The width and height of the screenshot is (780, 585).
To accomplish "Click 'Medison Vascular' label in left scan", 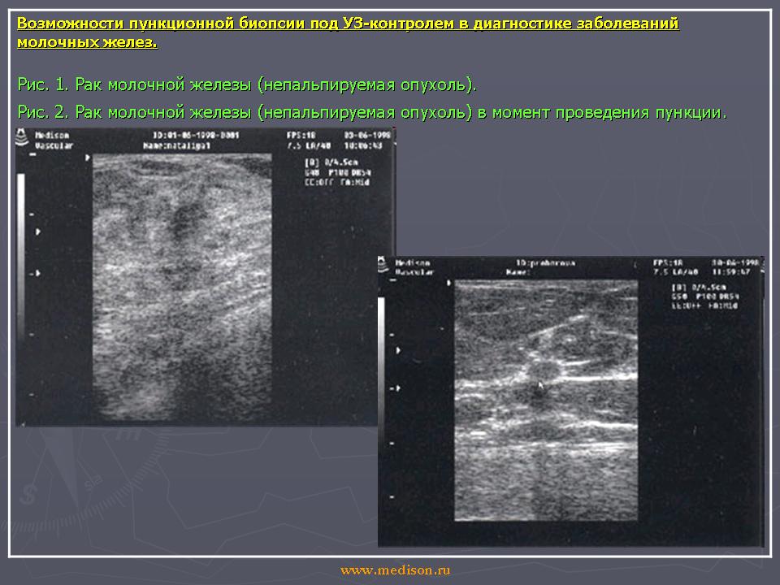I will (54, 141).
